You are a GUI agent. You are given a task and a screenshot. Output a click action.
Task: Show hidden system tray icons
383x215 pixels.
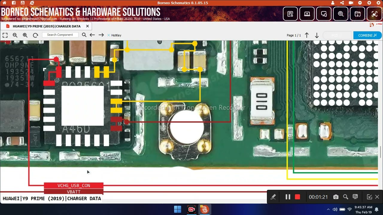pos(328,209)
